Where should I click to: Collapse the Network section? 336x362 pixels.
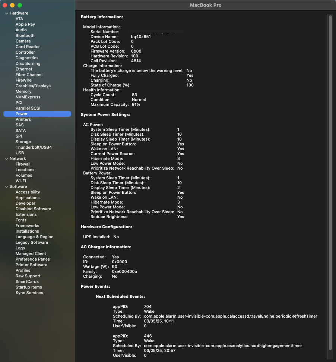[6, 159]
